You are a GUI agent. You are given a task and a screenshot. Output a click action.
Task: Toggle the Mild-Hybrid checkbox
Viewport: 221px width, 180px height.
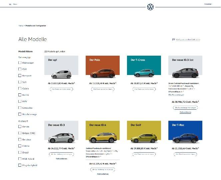(20, 159)
